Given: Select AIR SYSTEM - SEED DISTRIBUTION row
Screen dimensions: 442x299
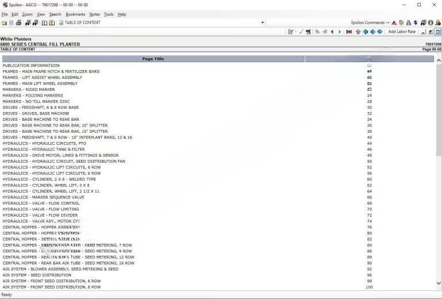Looking at the screenshot, I should [218, 275].
